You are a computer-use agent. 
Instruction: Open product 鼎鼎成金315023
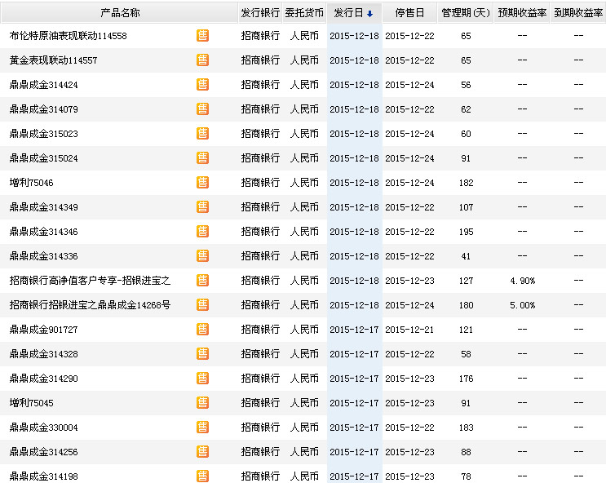(x=44, y=134)
